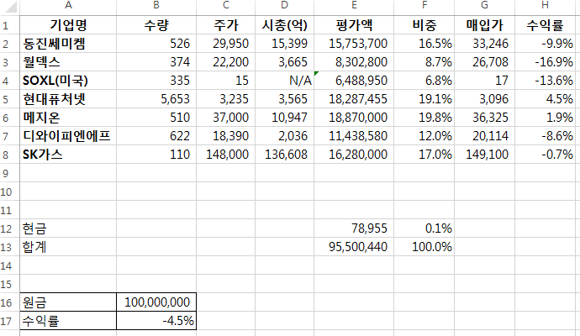Click the 비중 header cell
This screenshot has width=580, height=336.
click(x=424, y=25)
